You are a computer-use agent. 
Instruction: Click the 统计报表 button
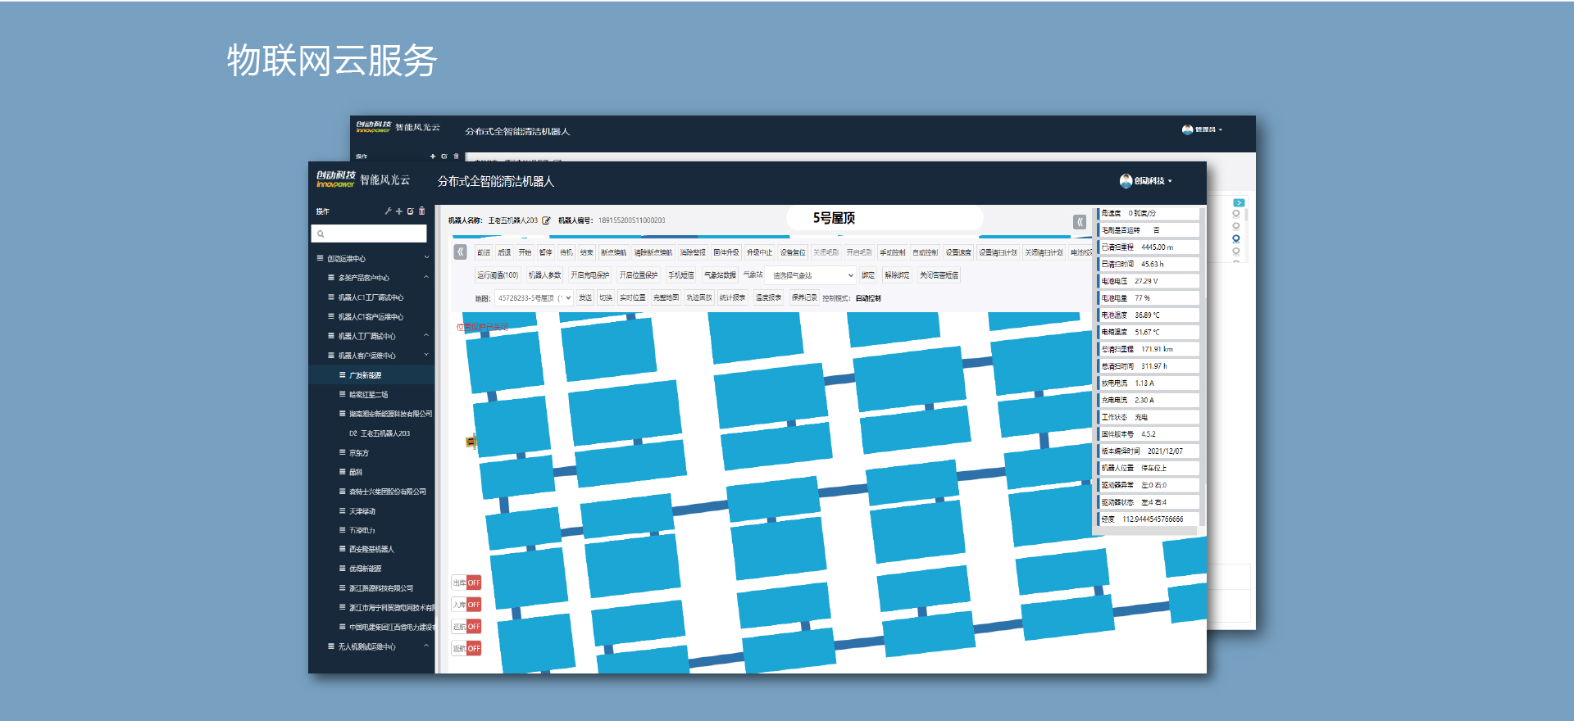pos(733,298)
